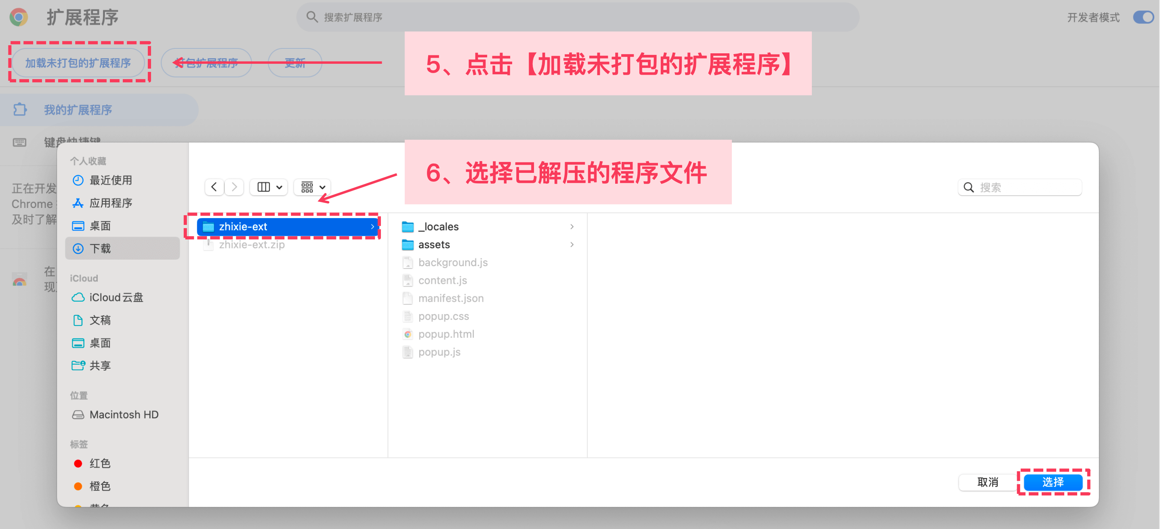Toggle the 开发者模式 switch

coord(1143,17)
